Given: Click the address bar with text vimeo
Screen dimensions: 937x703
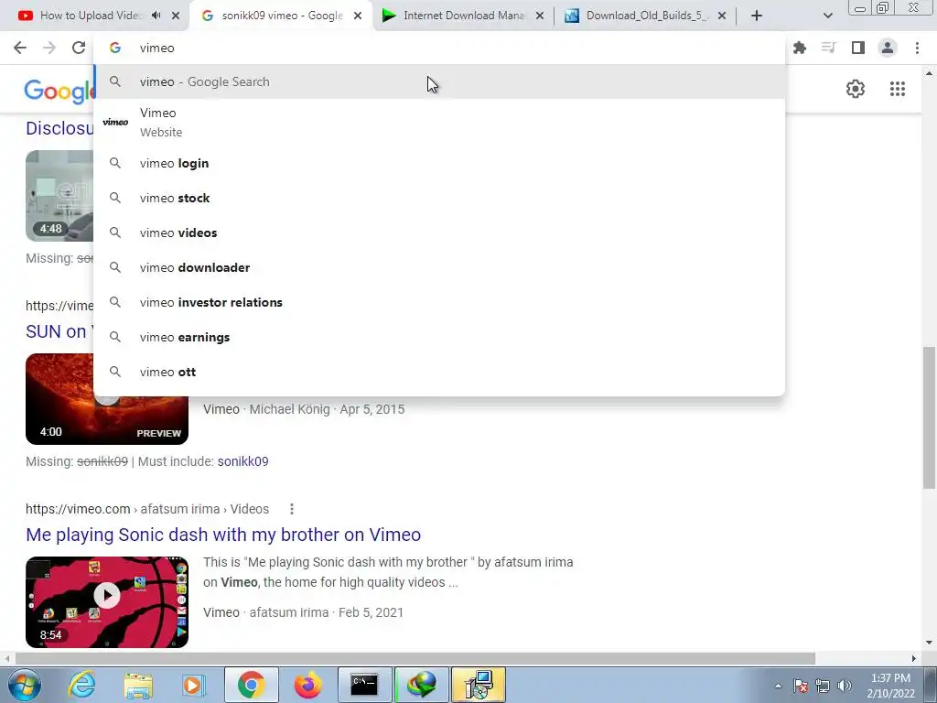Looking at the screenshot, I should pos(439,48).
